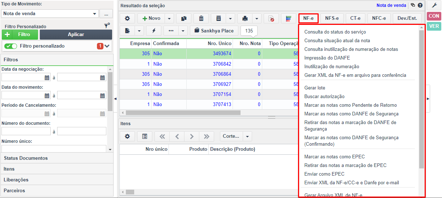Screen dimensions: 442x198
Task: Click the help question mark icon
Action: tap(420, 5)
